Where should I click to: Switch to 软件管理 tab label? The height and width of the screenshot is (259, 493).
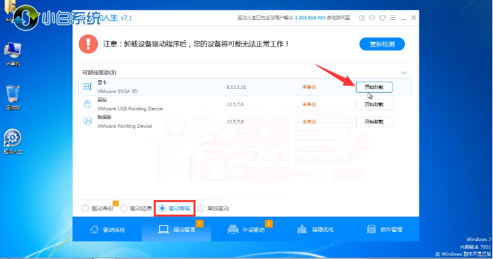point(392,230)
